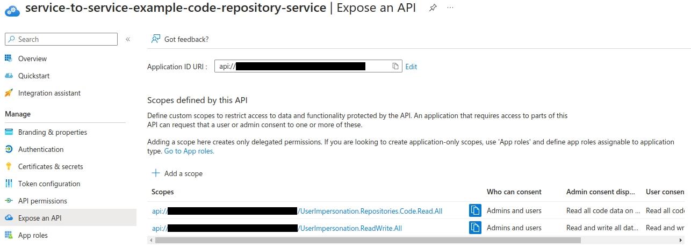Navigate to Certificates & secrets
The image size is (691, 248).
(51, 166)
